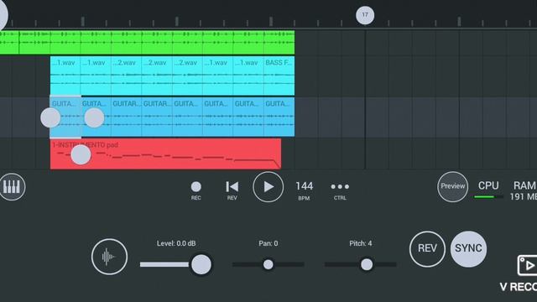Select the green audio track clip
The height and width of the screenshot is (302, 537).
(x=148, y=43)
